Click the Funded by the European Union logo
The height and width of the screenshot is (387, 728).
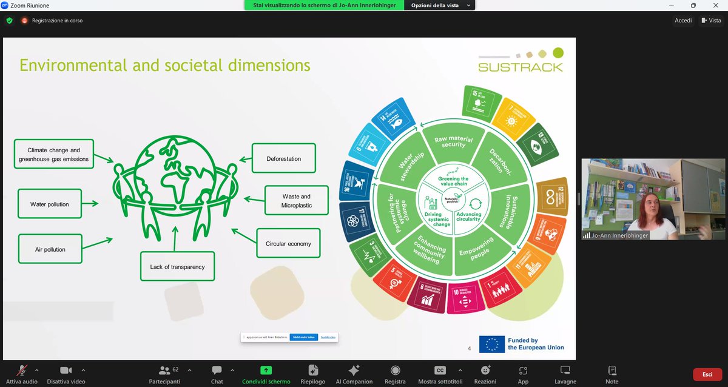522,344
